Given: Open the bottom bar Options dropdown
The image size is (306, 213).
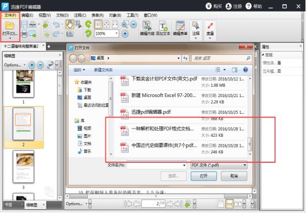Looking at the screenshot, I should pos(76,204).
